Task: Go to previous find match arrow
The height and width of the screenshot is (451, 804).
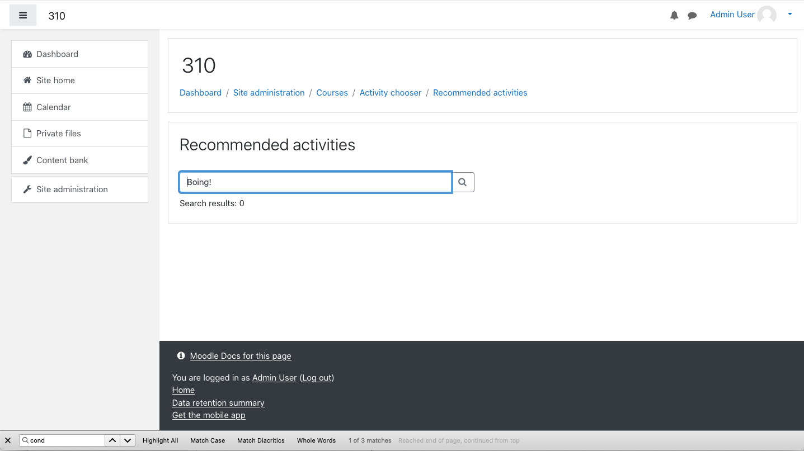Action: coord(112,440)
